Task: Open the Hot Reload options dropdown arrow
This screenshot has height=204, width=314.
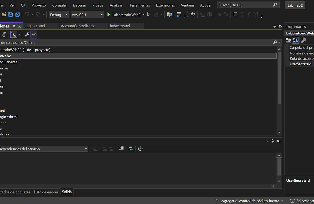Action: pyautogui.click(x=162, y=15)
